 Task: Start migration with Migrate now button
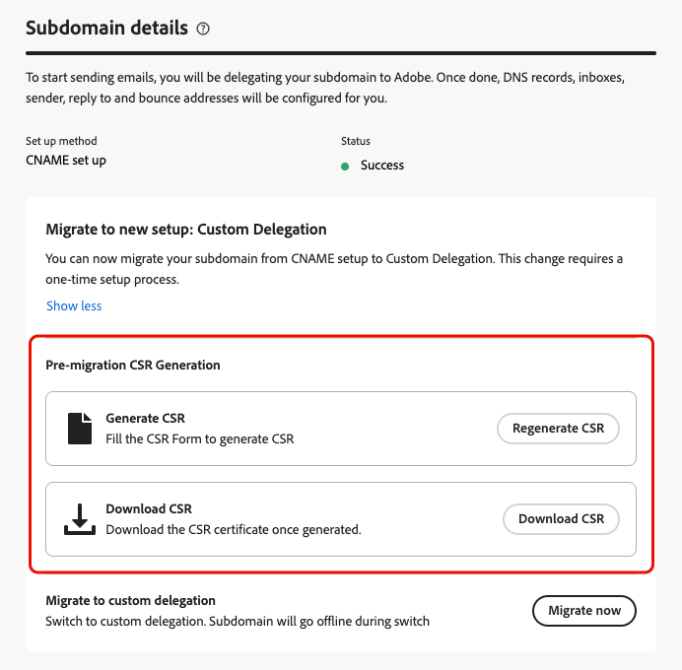pos(584,610)
